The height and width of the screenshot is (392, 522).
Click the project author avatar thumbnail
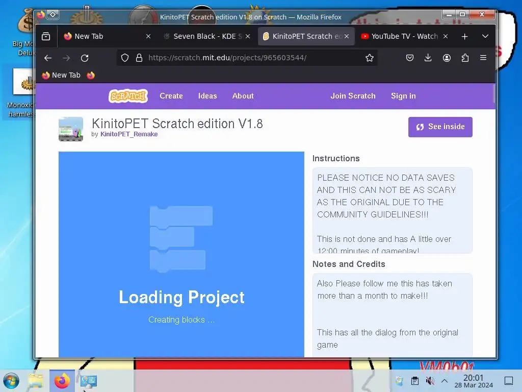pyautogui.click(x=70, y=129)
